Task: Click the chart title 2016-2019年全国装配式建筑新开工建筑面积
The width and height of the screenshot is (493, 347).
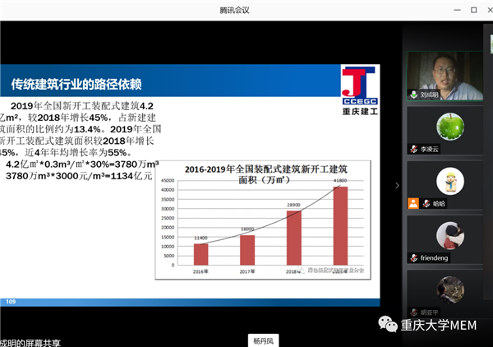Action: point(266,174)
